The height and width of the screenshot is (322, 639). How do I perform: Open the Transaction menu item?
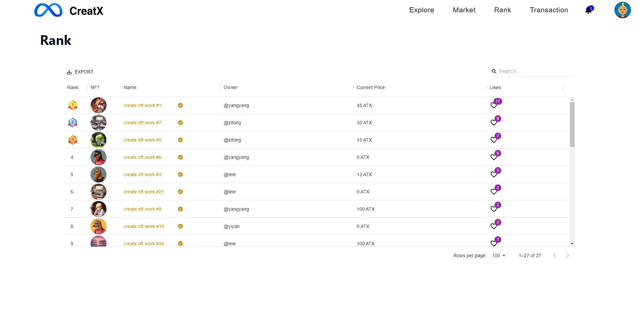[549, 10]
